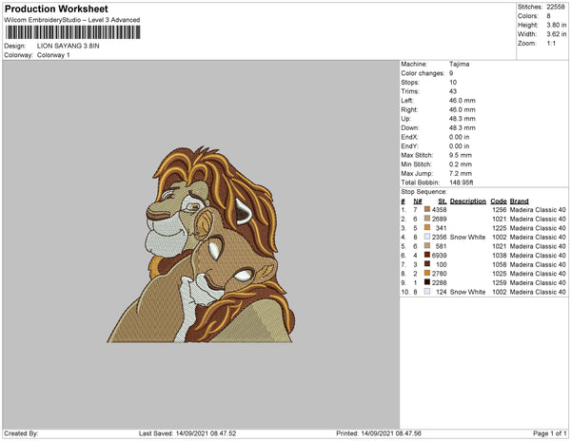Click the 'Page 1 of 1' footer text
Screen dimensions: 571x441
point(550,433)
